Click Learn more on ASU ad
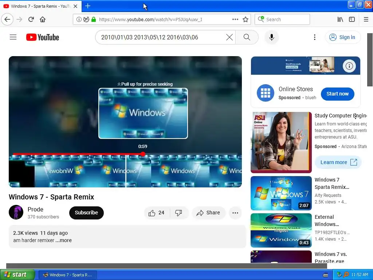Screen dimensions: 373x280 338,162
